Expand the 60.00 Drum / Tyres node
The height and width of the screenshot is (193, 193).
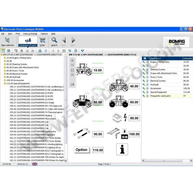pos(5,71)
